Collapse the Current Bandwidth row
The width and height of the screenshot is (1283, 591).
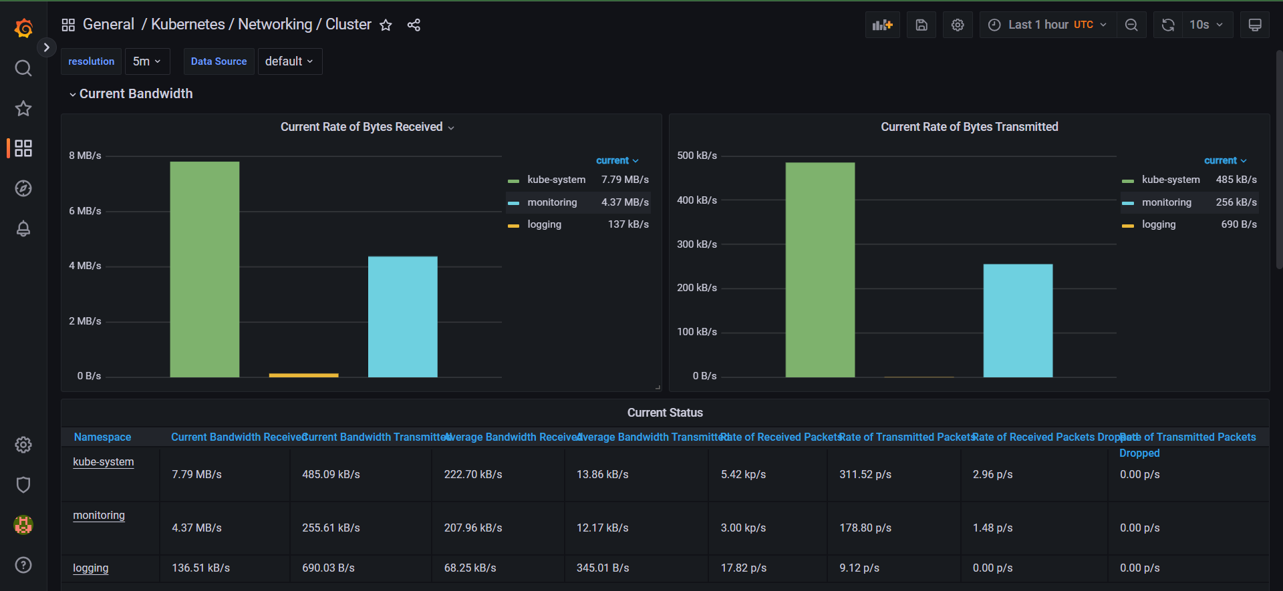(130, 93)
